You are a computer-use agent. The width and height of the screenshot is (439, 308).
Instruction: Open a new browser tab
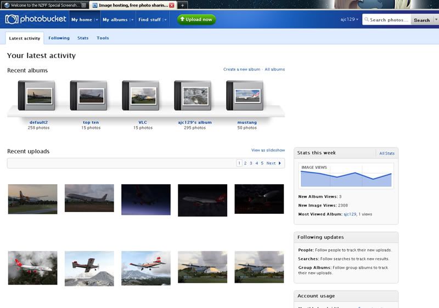click(183, 5)
